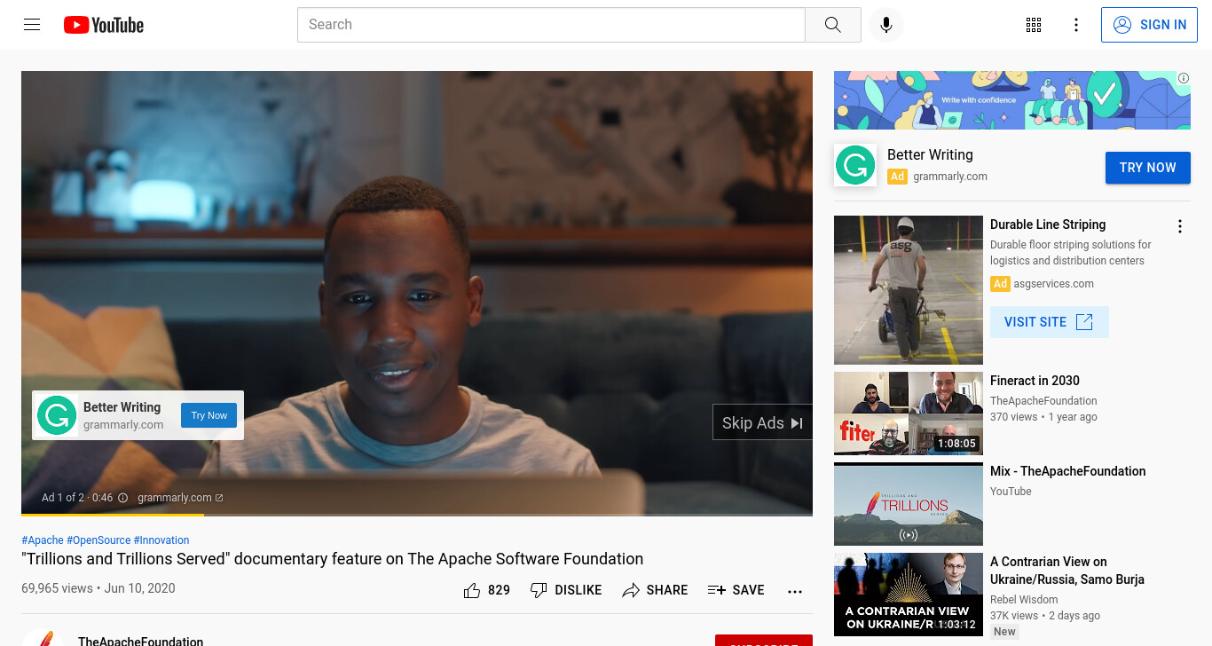
Task: Open the Fineract in 2030 video thumbnail
Action: click(909, 414)
